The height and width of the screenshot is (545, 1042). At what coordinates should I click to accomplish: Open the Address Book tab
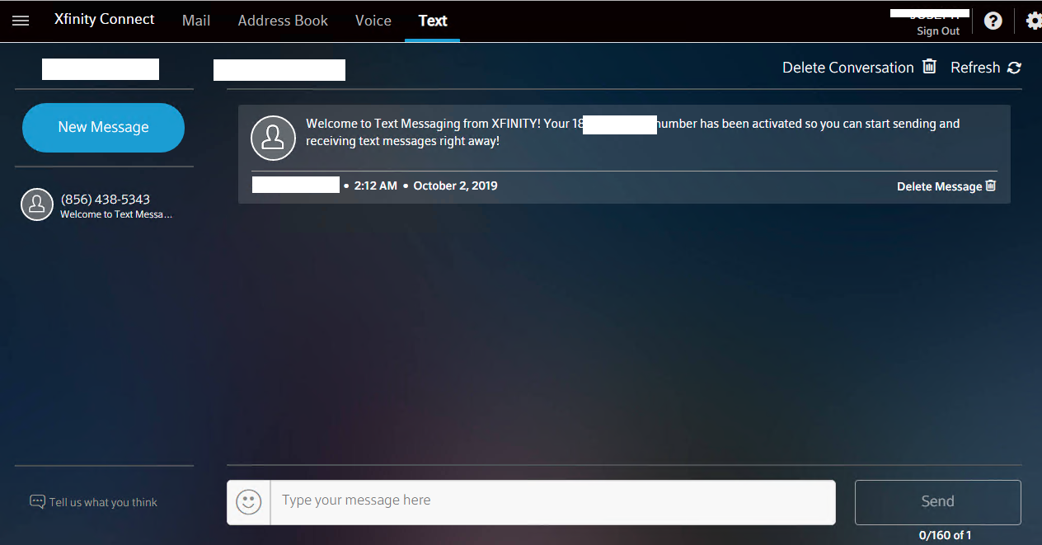tap(283, 21)
